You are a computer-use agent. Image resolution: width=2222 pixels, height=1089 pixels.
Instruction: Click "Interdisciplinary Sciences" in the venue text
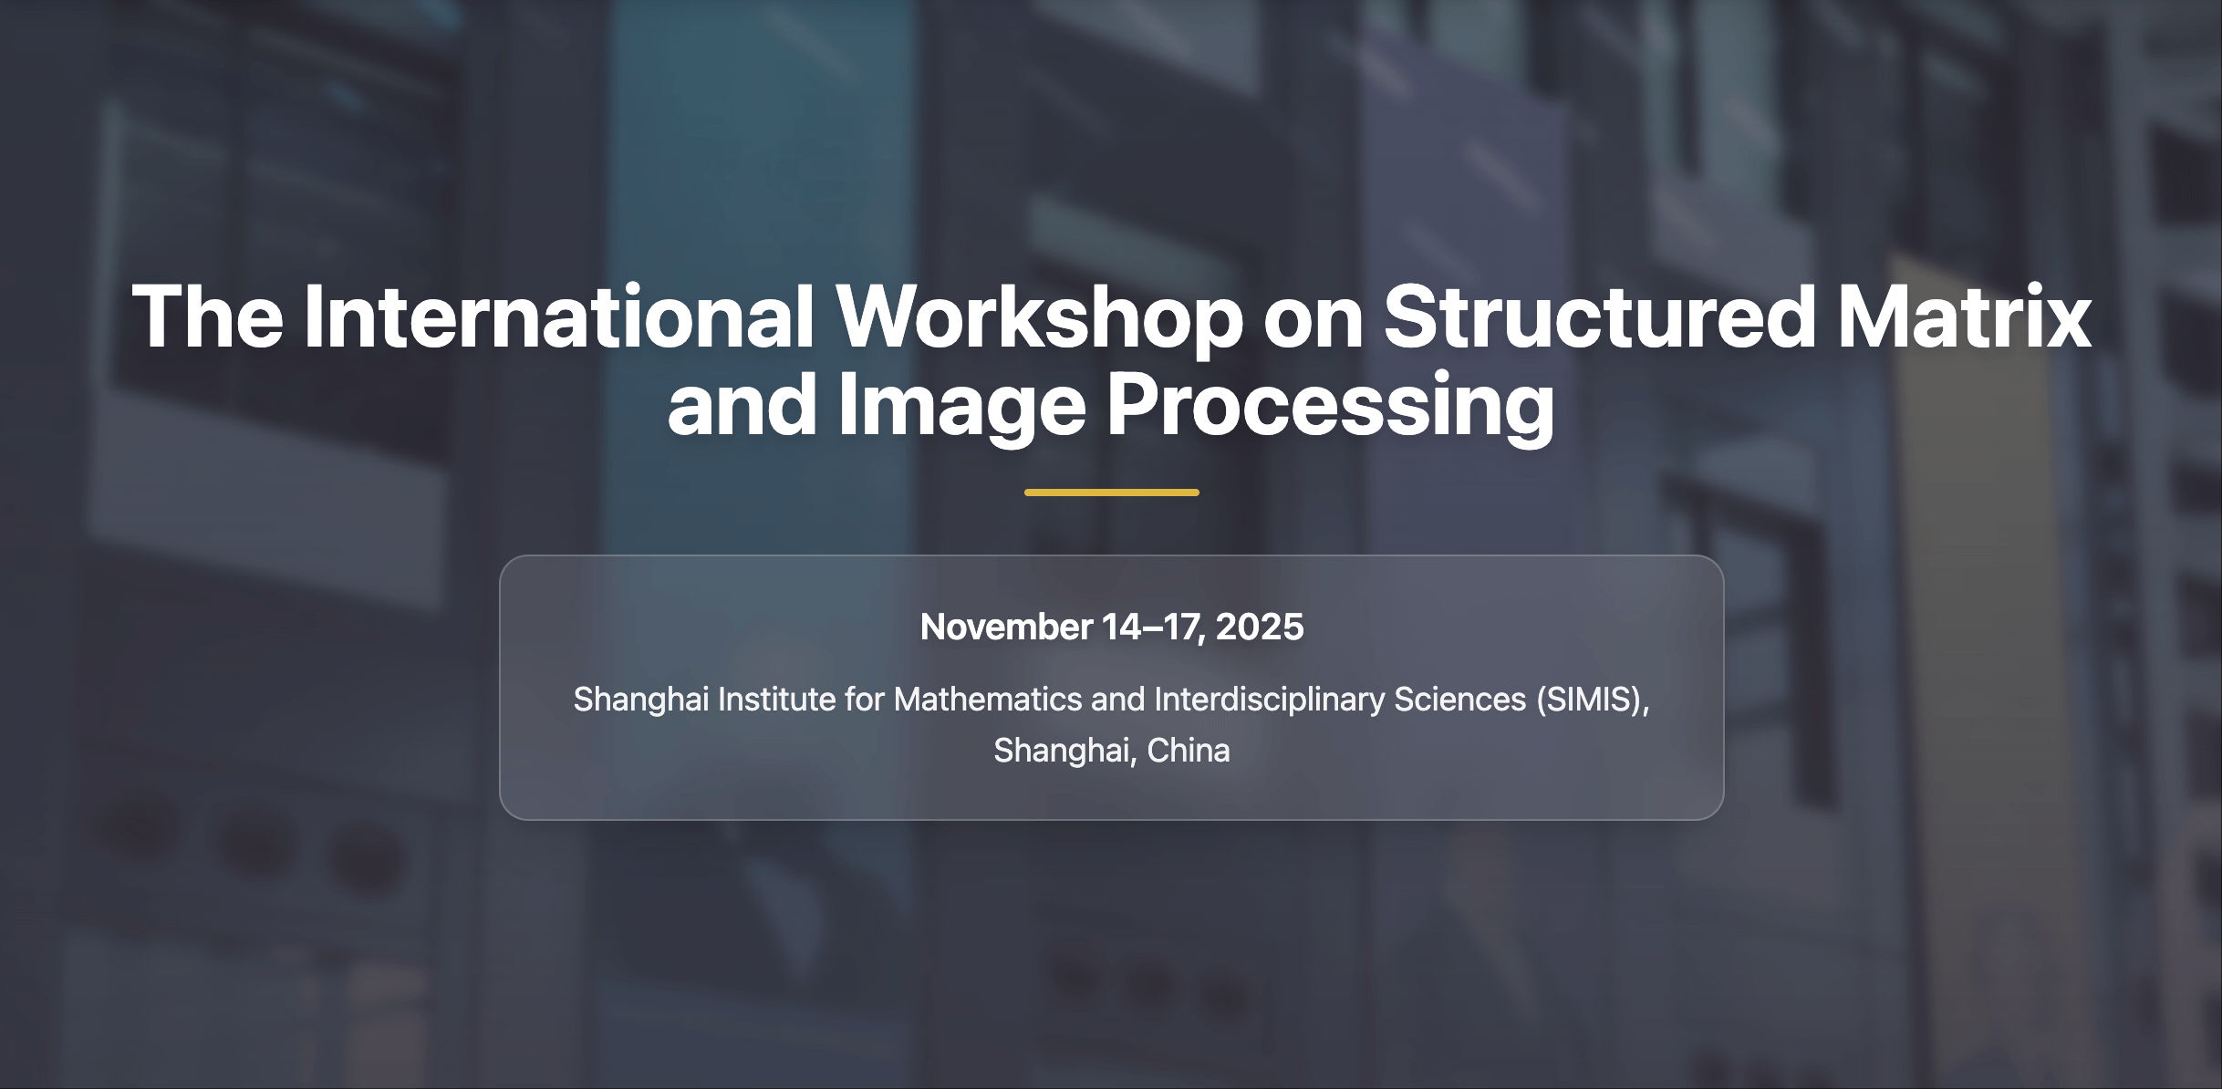click(1339, 700)
